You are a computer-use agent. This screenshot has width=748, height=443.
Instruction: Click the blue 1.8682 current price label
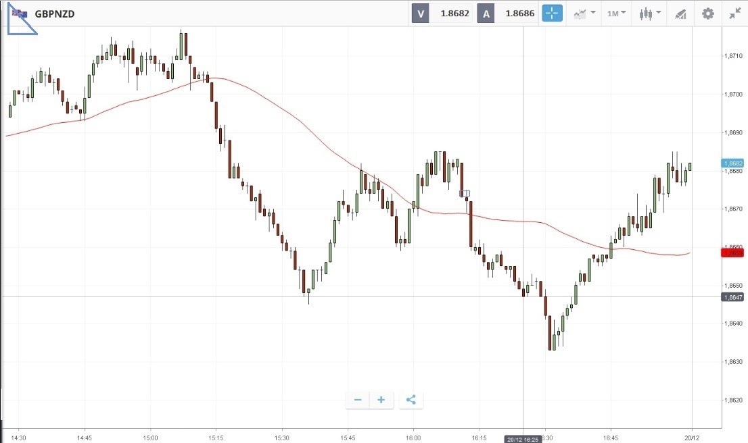point(733,163)
